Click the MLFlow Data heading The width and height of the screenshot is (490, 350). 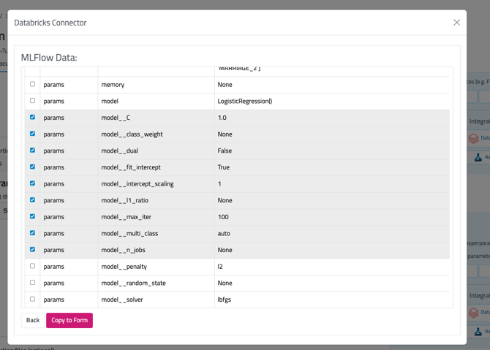click(x=49, y=58)
